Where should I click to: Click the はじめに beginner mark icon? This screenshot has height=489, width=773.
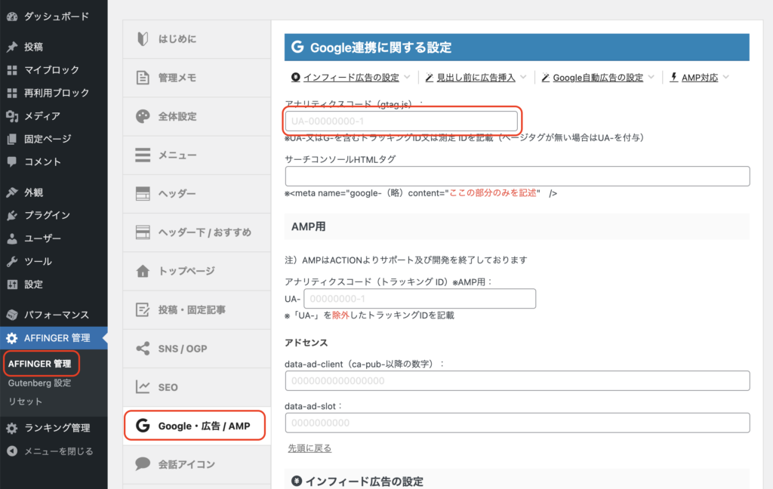pos(143,38)
